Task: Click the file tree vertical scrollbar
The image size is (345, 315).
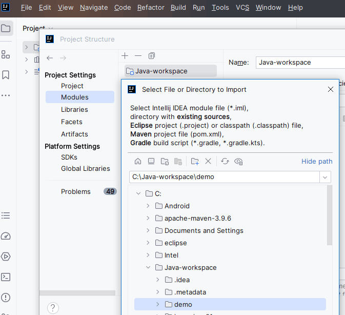Action: click(x=330, y=215)
